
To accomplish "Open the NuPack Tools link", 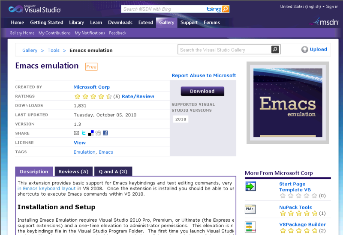I will [295, 207].
